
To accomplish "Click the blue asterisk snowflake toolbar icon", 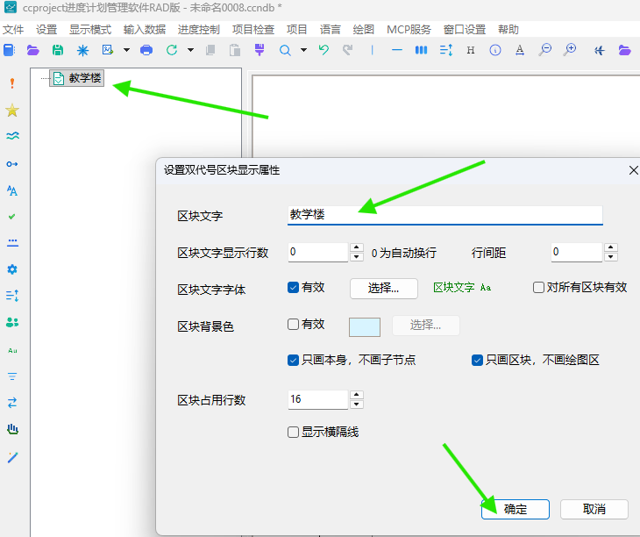I will coord(83,50).
